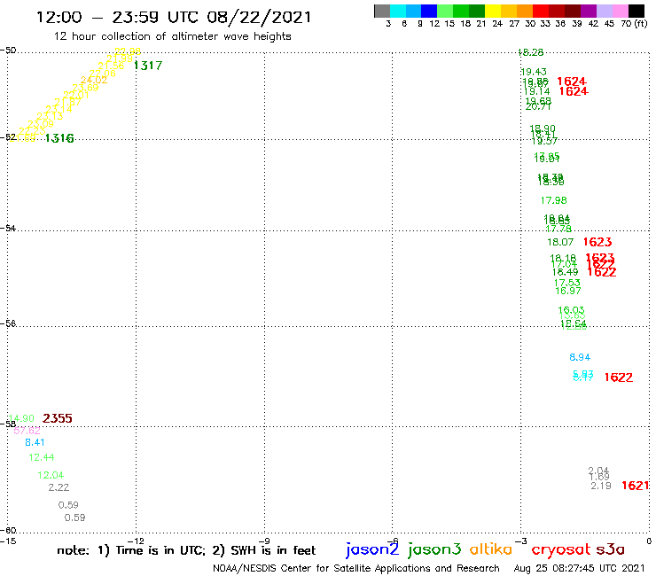Click the dark blue legend swatch
656x576 pixels.
tap(429, 12)
